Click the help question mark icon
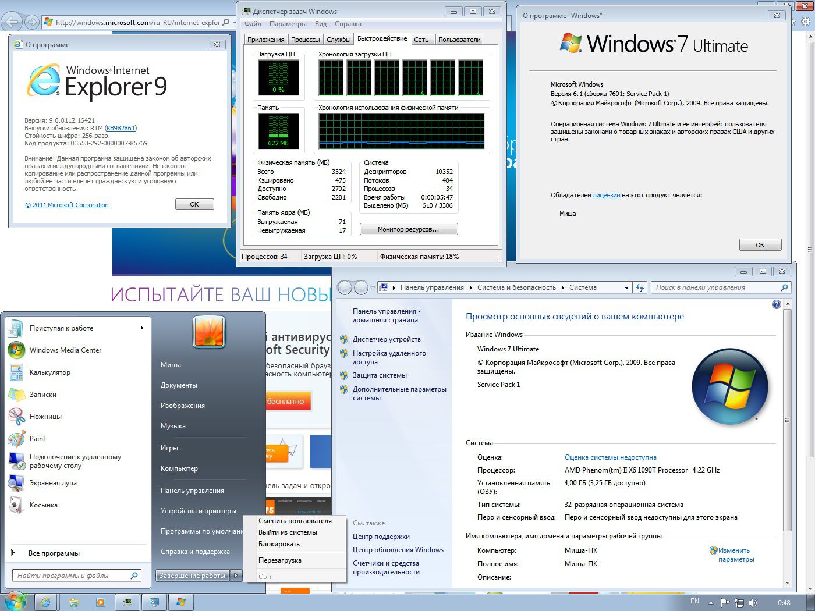This screenshot has height=611, width=815. pos(776,304)
